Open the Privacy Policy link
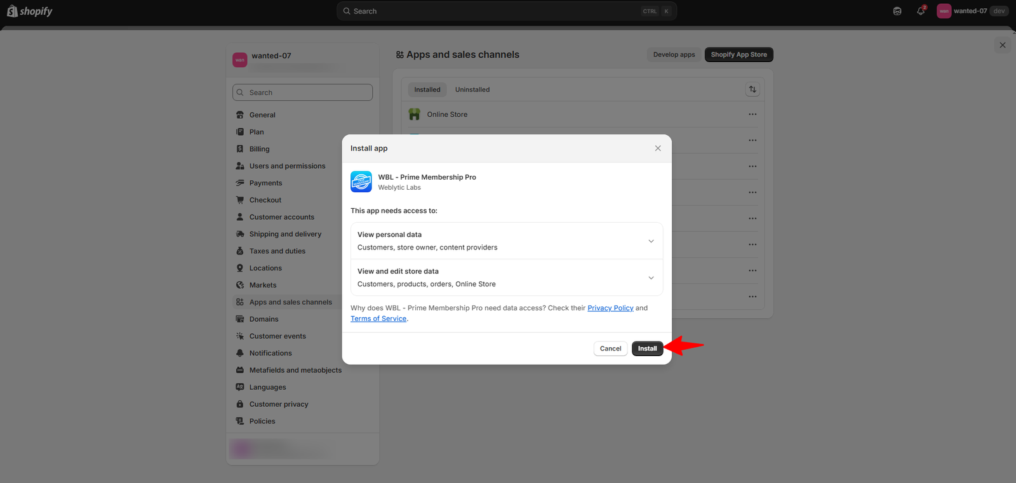This screenshot has height=483, width=1016. point(610,308)
